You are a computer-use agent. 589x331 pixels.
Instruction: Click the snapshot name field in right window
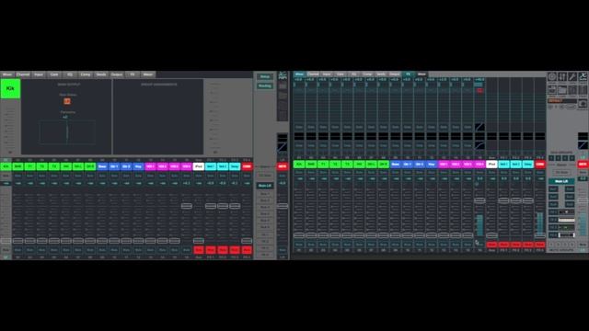(x=562, y=101)
